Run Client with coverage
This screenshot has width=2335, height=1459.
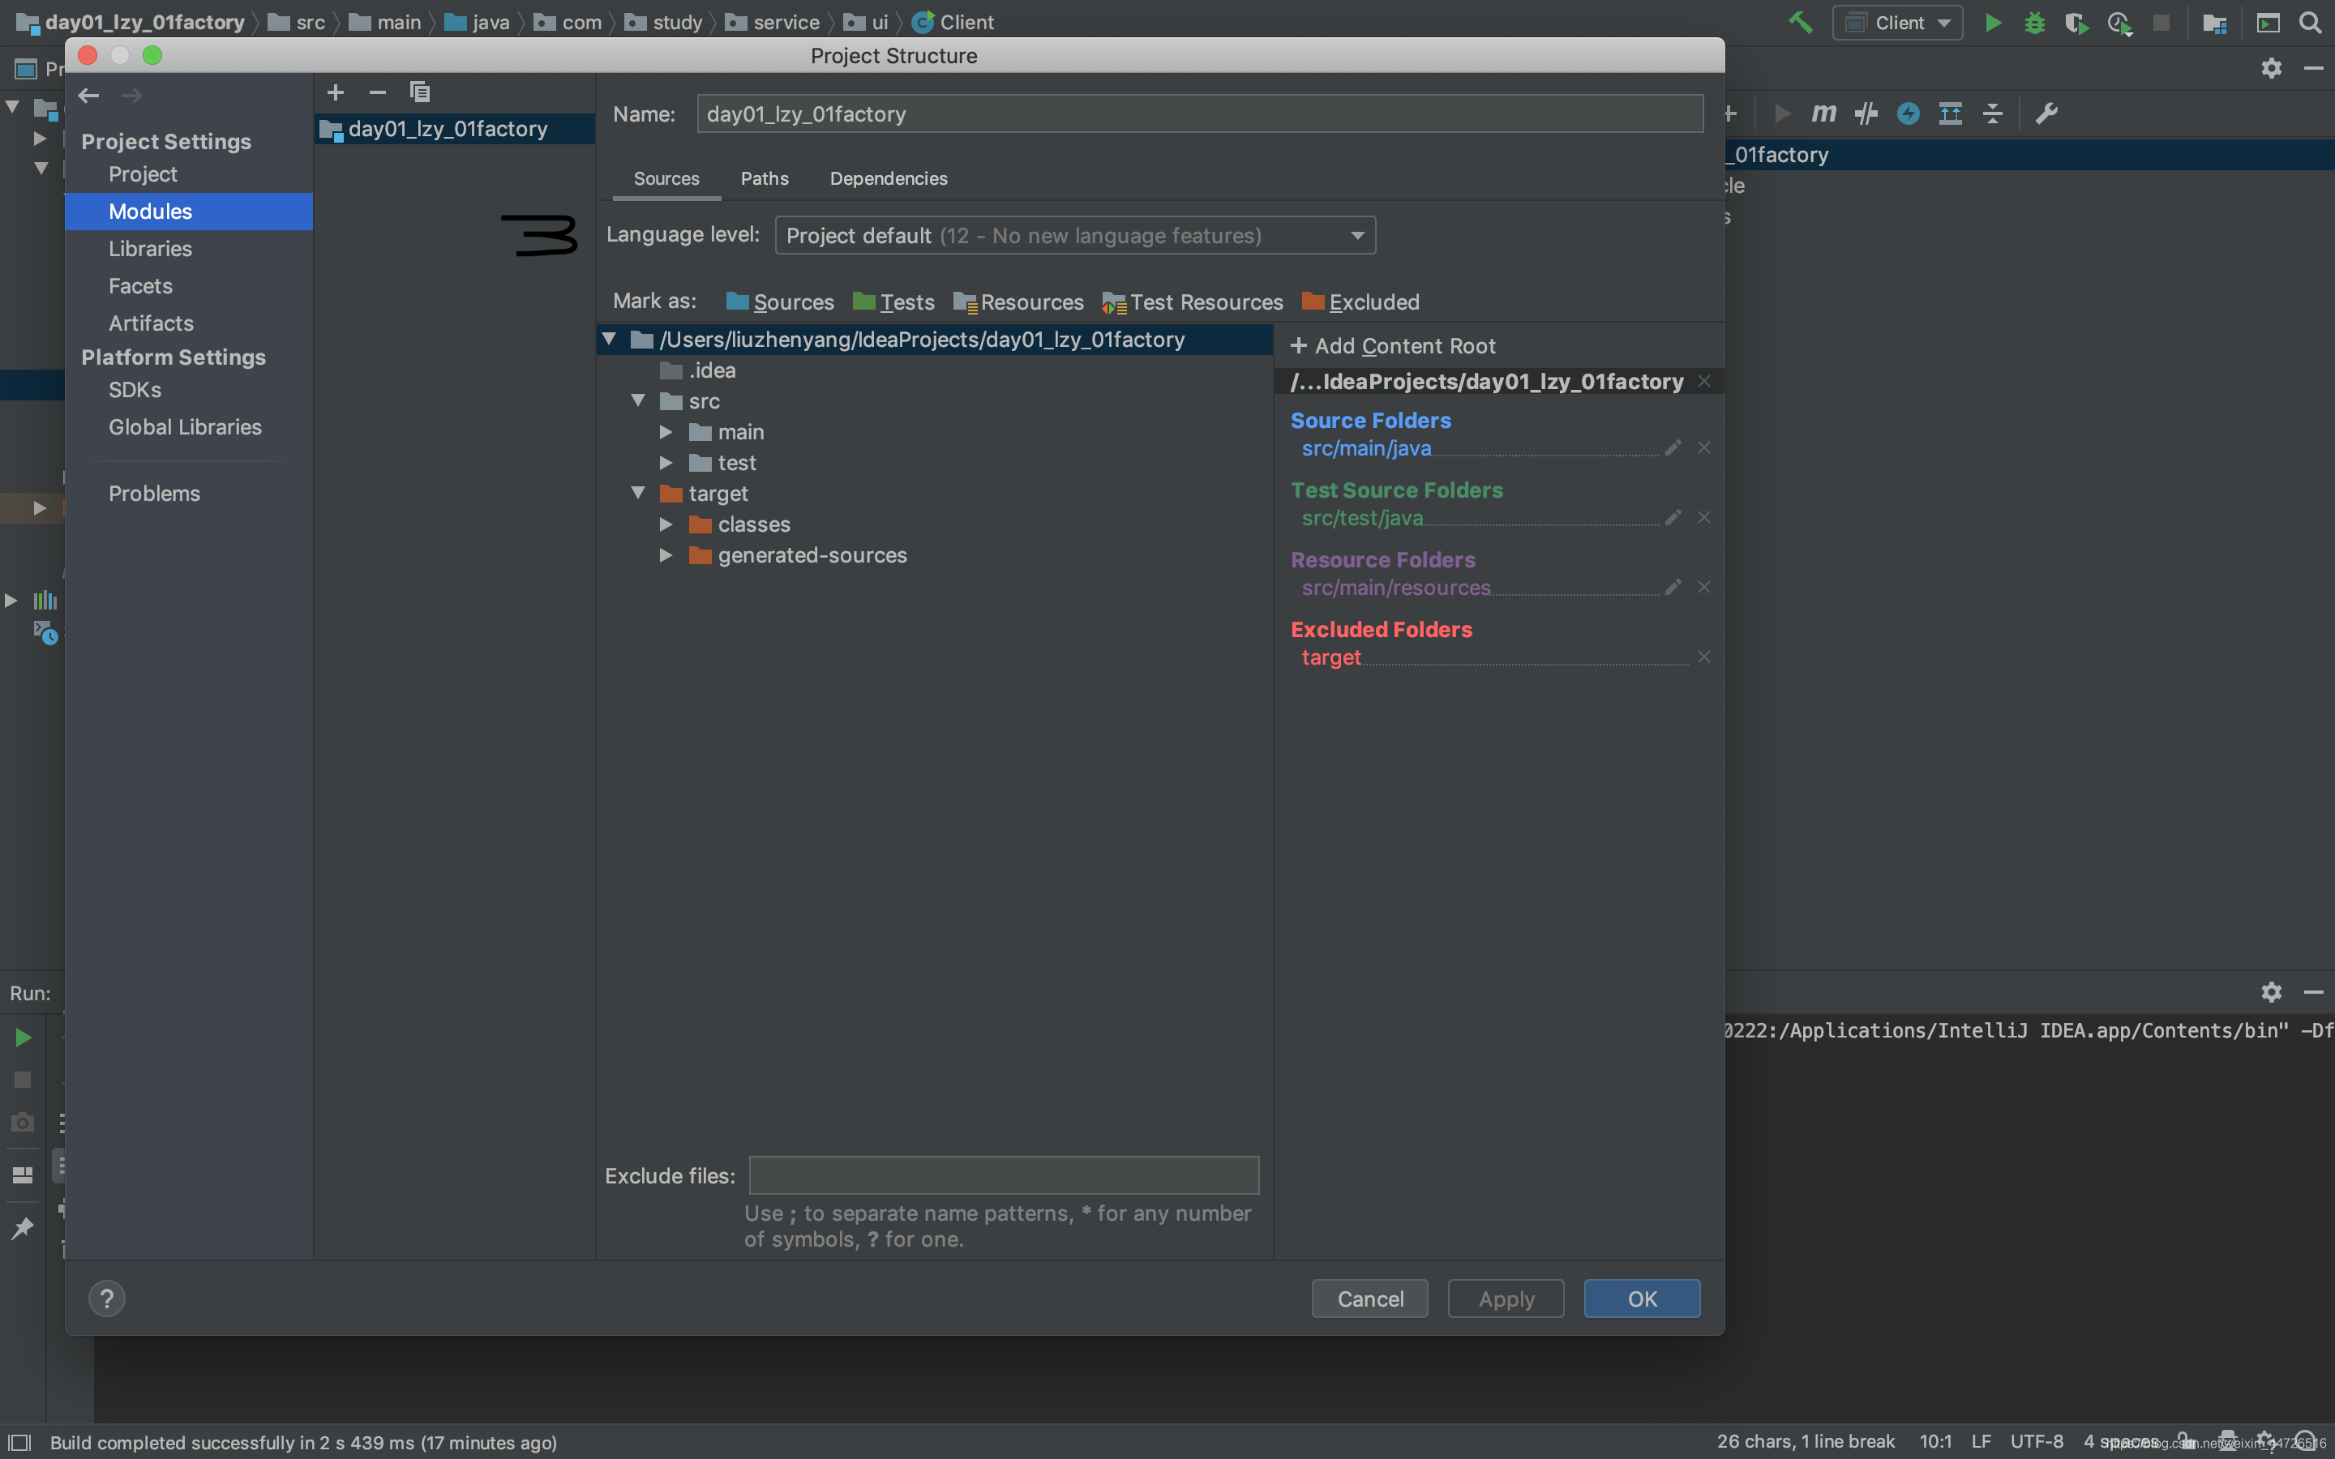pyautogui.click(x=2076, y=22)
